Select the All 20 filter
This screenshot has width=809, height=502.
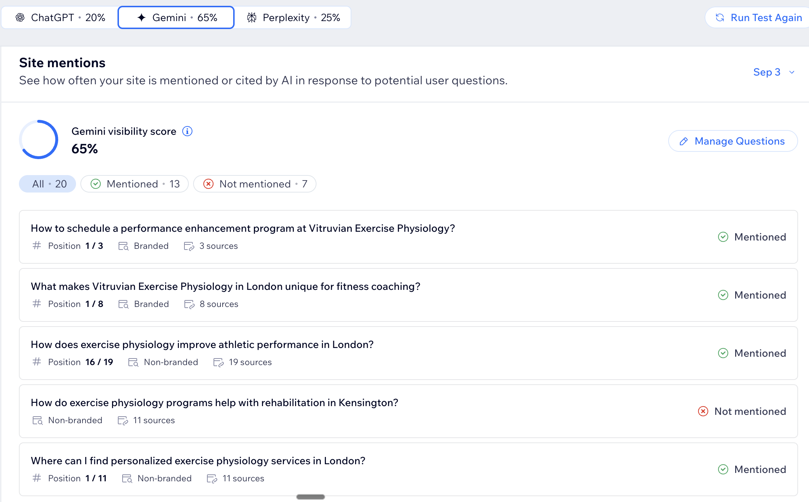coord(47,184)
